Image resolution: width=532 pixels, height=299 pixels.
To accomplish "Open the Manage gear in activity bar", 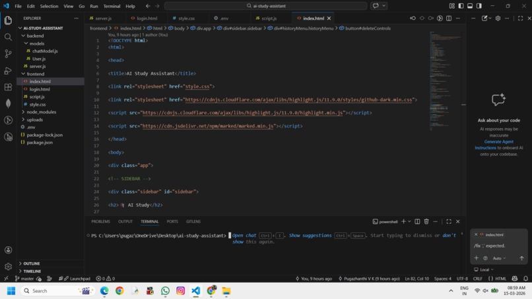I will [8, 267].
